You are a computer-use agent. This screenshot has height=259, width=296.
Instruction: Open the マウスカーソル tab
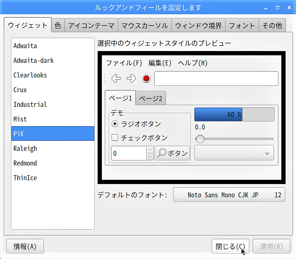(x=145, y=26)
